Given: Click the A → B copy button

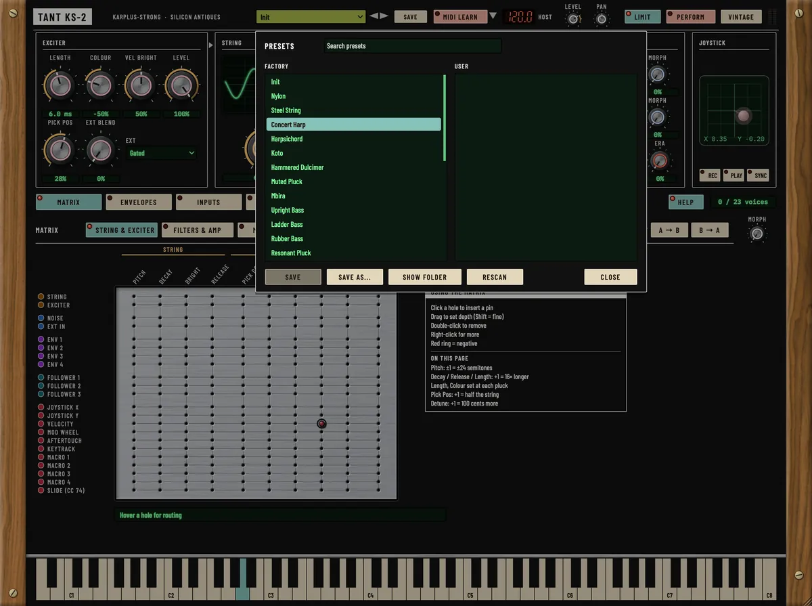Looking at the screenshot, I should (x=669, y=230).
